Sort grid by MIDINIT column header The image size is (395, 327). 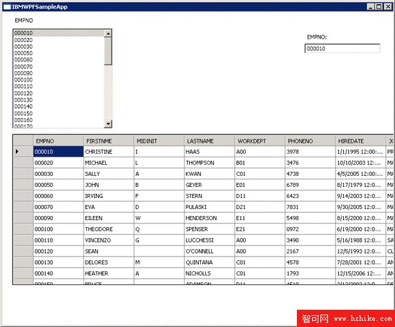[x=159, y=141]
